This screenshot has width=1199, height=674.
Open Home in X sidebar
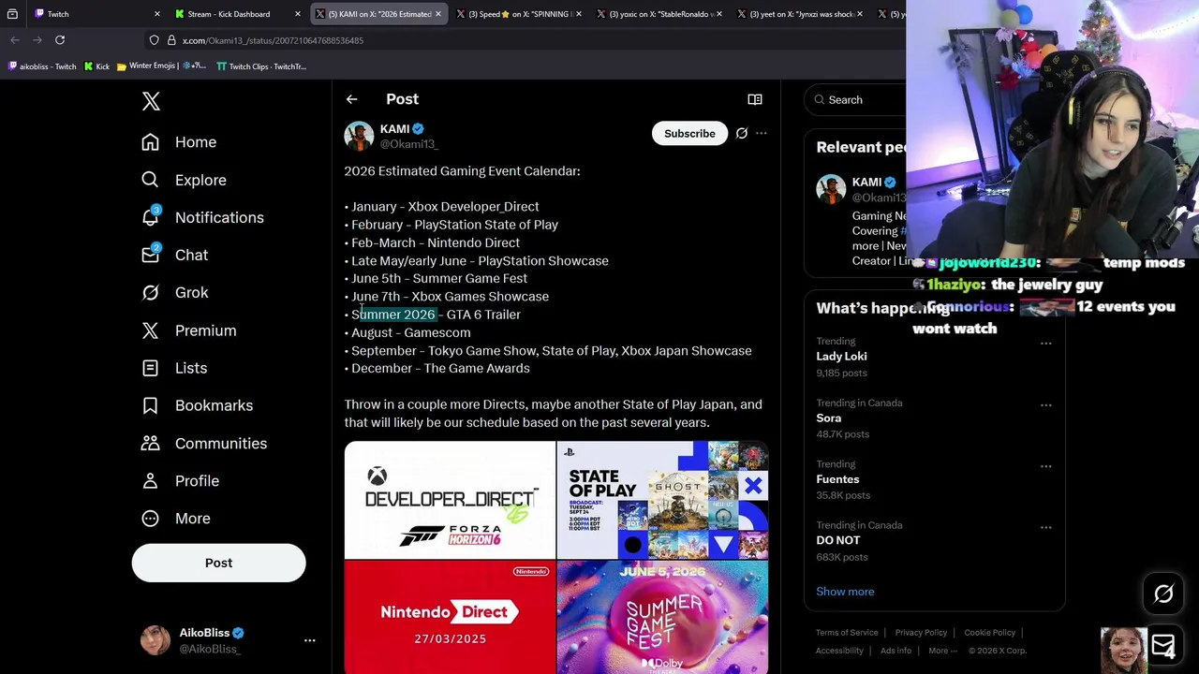click(196, 142)
